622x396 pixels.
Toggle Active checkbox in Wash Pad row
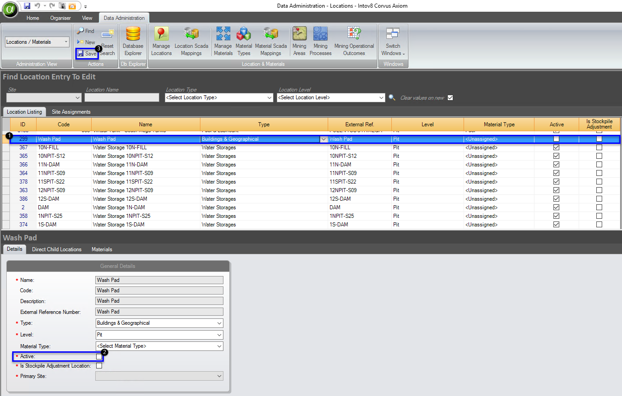(556, 139)
